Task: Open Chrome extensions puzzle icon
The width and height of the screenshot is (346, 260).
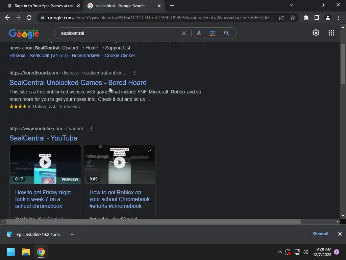Action: click(306, 18)
